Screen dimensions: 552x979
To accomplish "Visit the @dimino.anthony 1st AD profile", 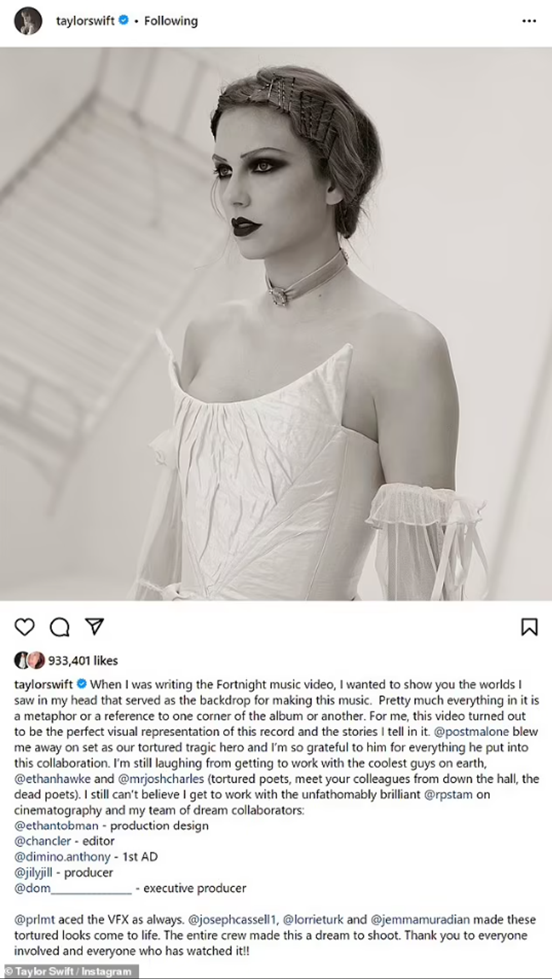I will pos(62,857).
